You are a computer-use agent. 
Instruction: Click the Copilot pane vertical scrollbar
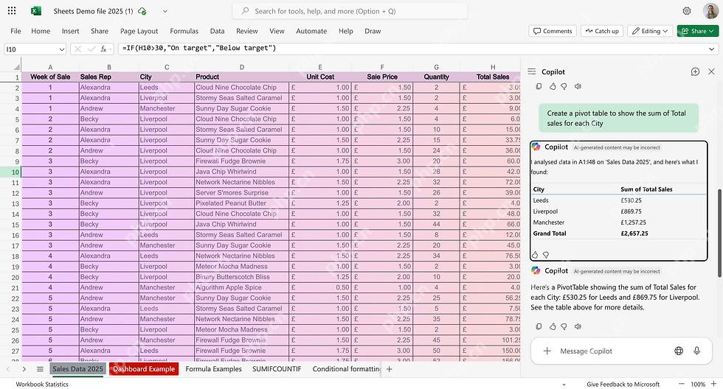719,233
